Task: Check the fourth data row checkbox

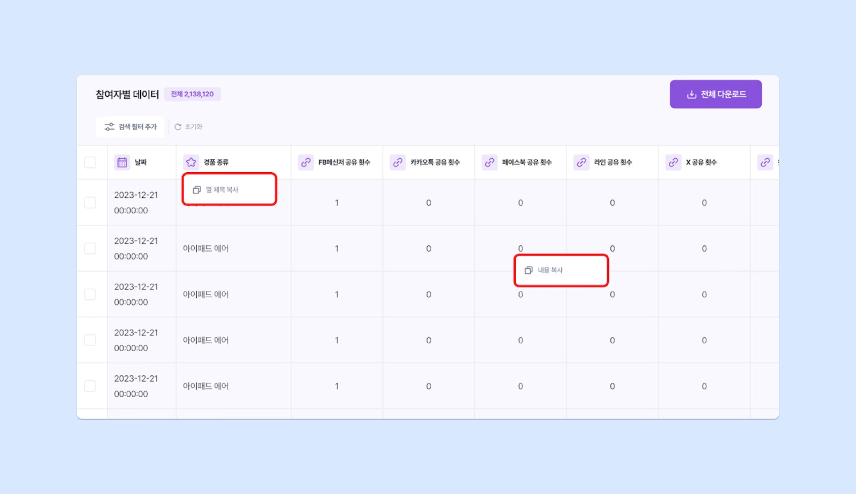Action: point(90,340)
